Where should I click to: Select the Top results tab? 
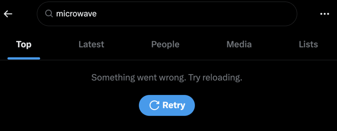click(24, 44)
